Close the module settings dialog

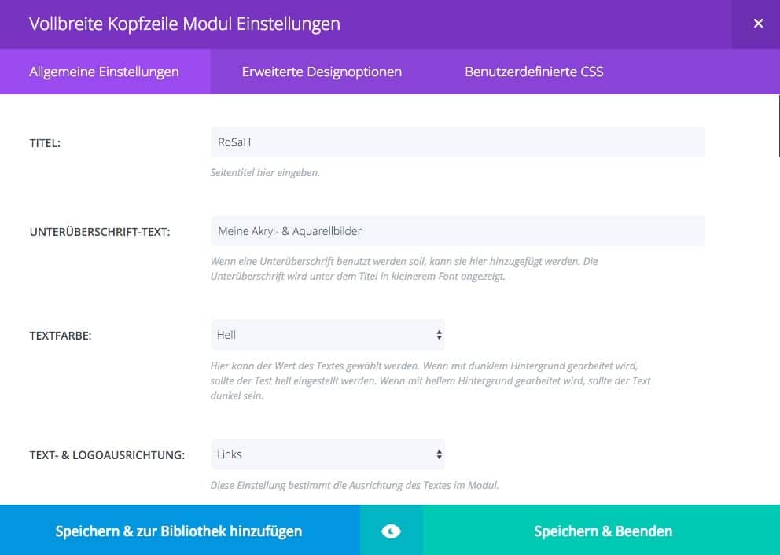pyautogui.click(x=758, y=24)
